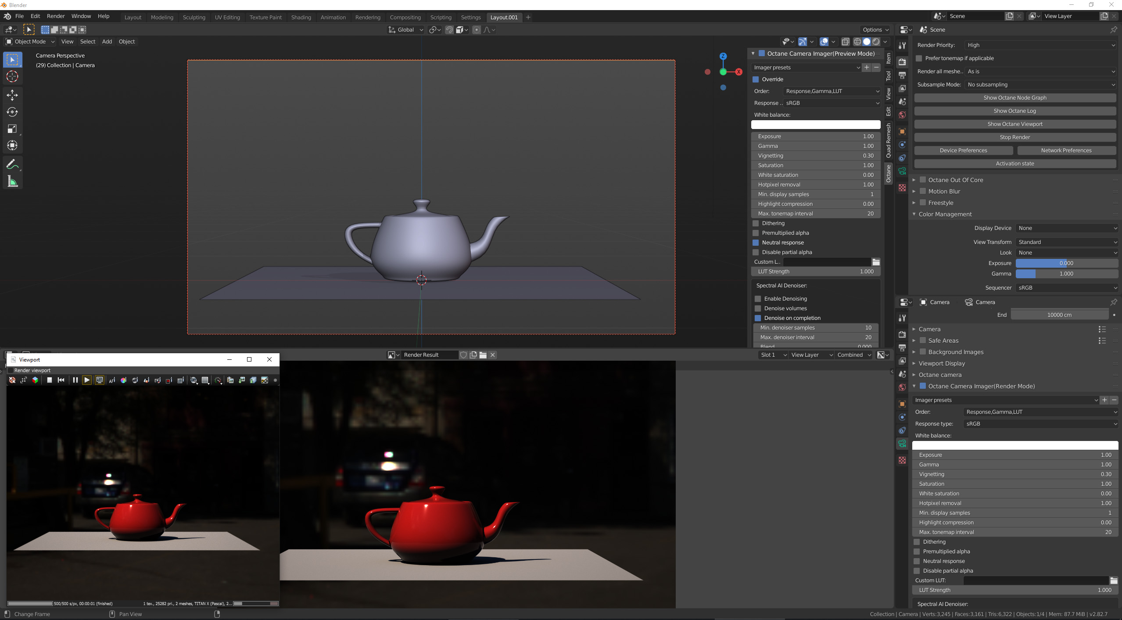Adjust Color Management Exposure slider
The height and width of the screenshot is (620, 1122).
coord(1066,263)
